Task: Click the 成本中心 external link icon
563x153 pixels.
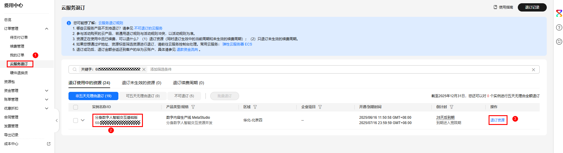Action: coord(49,144)
